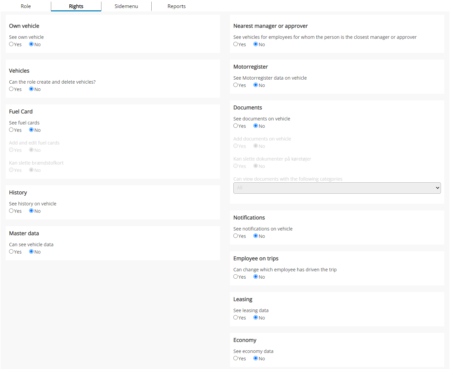Click Yes for Add documents on vehicle
Image resolution: width=450 pixels, height=369 pixels.
(236, 146)
